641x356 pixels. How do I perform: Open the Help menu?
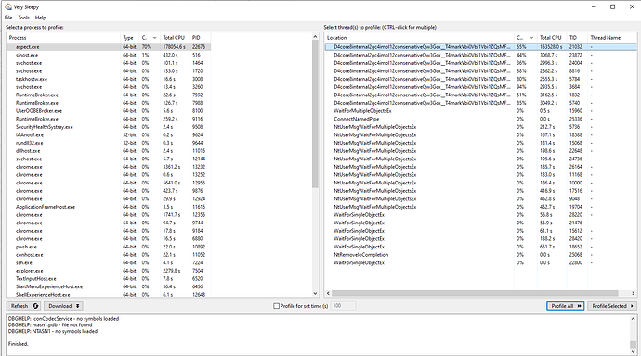tap(41, 18)
